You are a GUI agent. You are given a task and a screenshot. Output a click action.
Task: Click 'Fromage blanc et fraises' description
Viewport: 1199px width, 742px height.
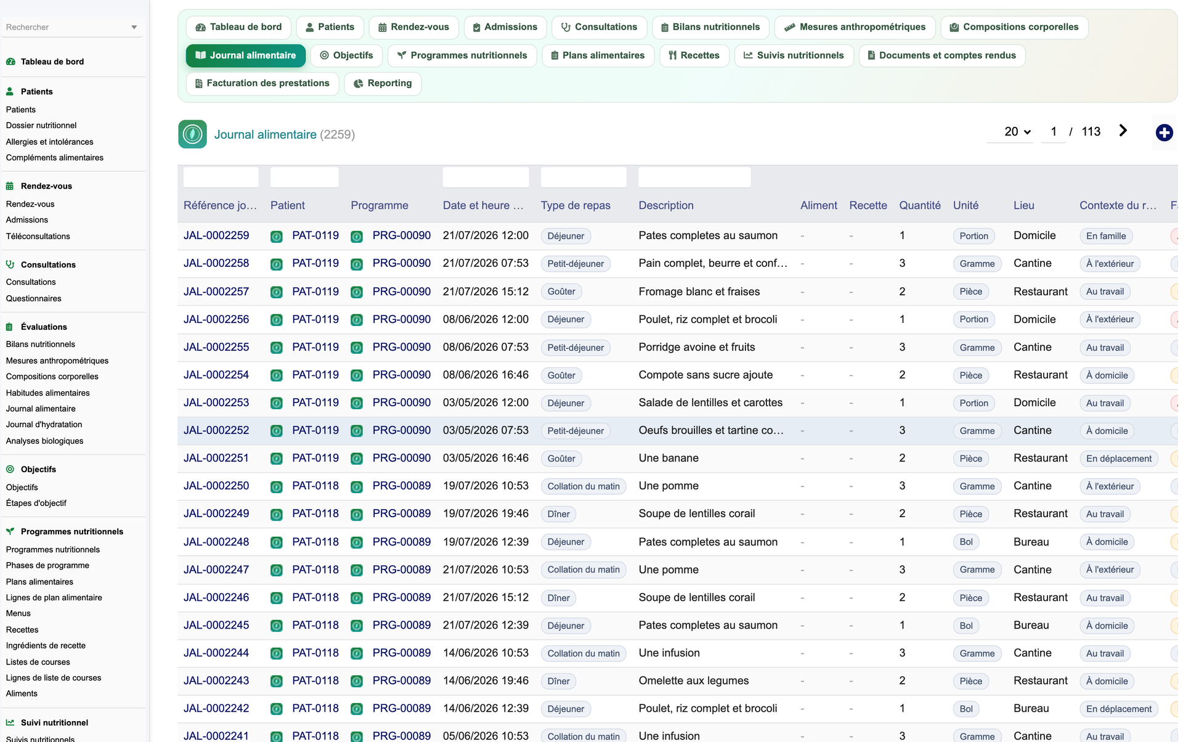[x=699, y=291]
